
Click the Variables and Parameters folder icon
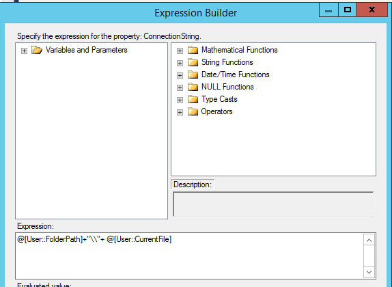[37, 50]
